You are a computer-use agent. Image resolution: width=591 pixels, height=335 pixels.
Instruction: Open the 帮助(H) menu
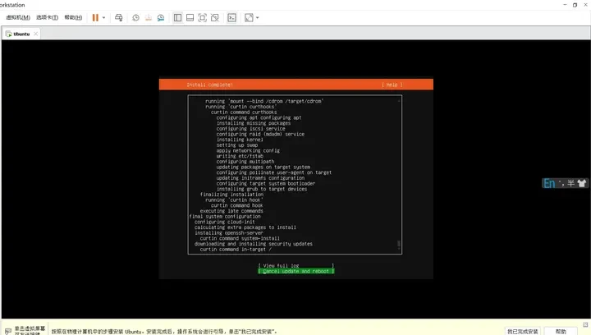73,17
